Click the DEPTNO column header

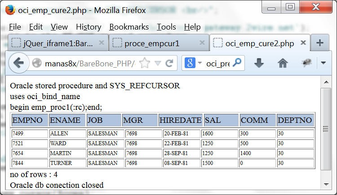pos(295,120)
